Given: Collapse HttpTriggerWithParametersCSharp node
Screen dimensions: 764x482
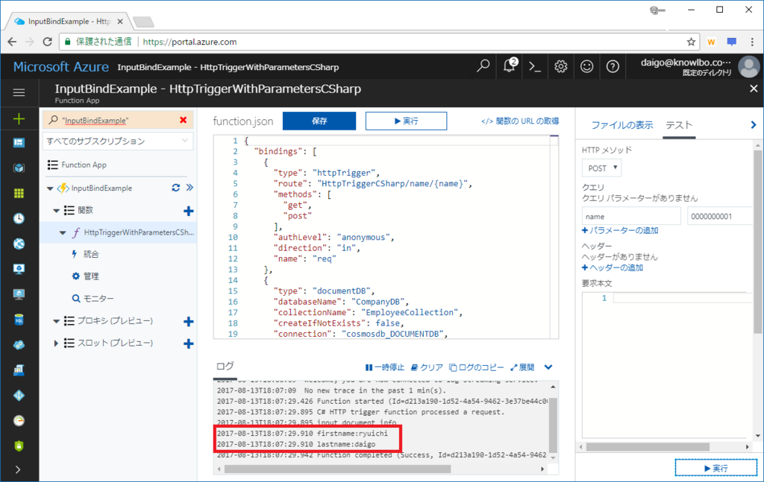Looking at the screenshot, I should click(x=63, y=233).
